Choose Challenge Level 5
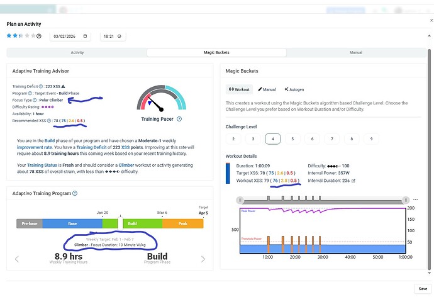This screenshot has width=434, height=297. click(292, 138)
